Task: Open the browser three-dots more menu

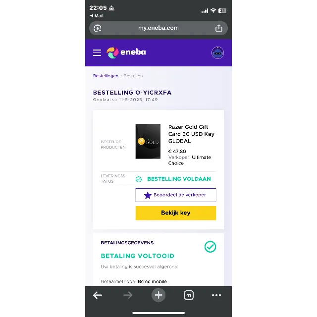Action: point(216,295)
